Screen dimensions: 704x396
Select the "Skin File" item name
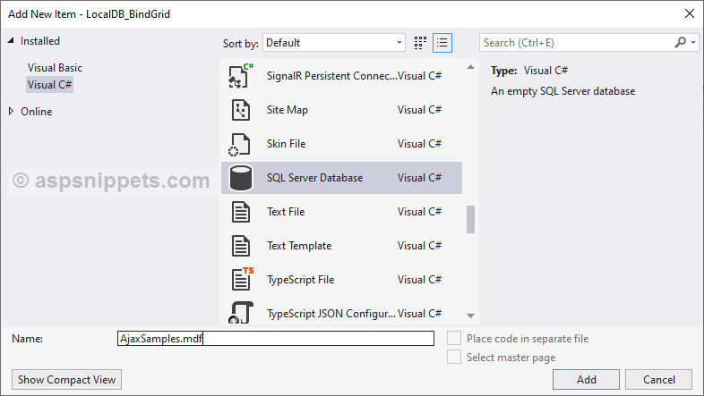[286, 144]
